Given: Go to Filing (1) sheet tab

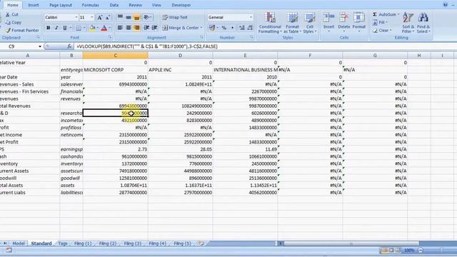Looking at the screenshot, I should pos(83,243).
